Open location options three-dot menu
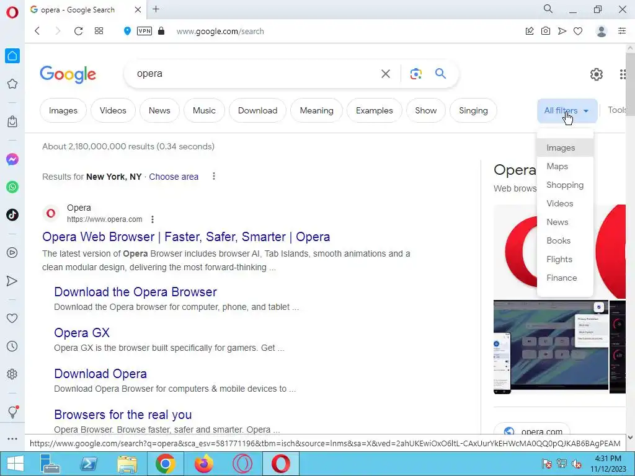Viewport: 635px width, 476px height. (214, 176)
